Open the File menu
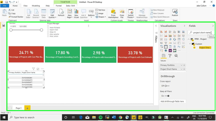This screenshot has width=216, height=121. tap(4, 6)
